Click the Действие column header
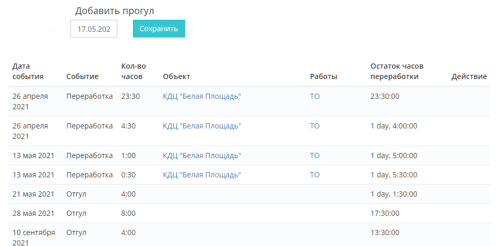Image resolution: width=497 pixels, height=246 pixels. coord(469,76)
